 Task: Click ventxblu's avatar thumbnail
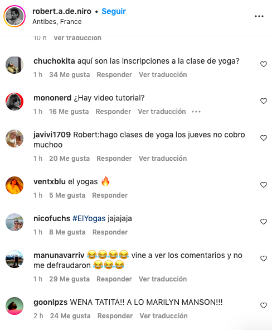click(14, 185)
